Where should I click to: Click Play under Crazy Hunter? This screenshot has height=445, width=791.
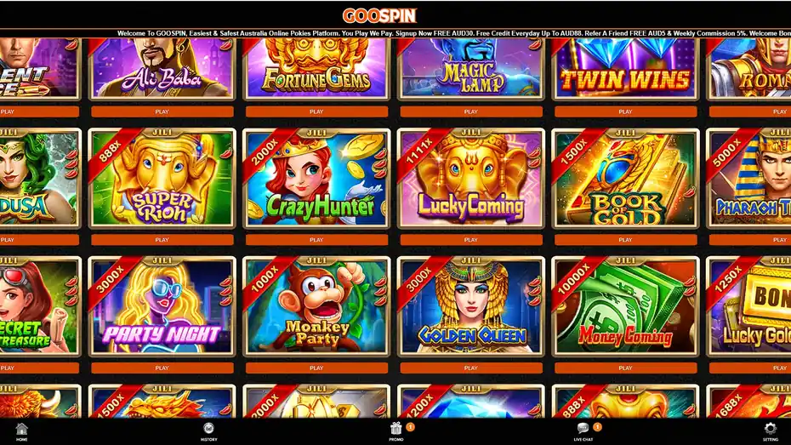316,240
